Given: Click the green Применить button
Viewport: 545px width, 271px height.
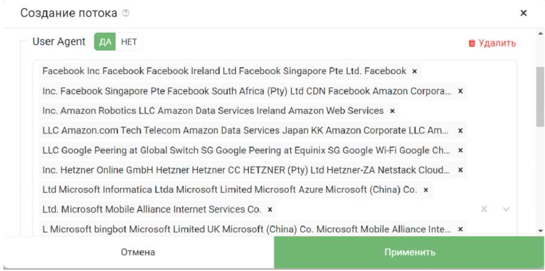Looking at the screenshot, I should (x=409, y=252).
